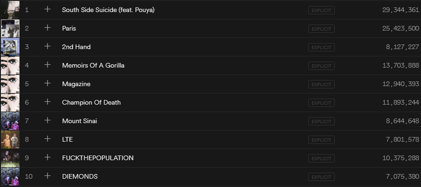Viewport: 421px width, 187px height.
Task: Click the plus icon beside Paris
Action: tap(47, 28)
